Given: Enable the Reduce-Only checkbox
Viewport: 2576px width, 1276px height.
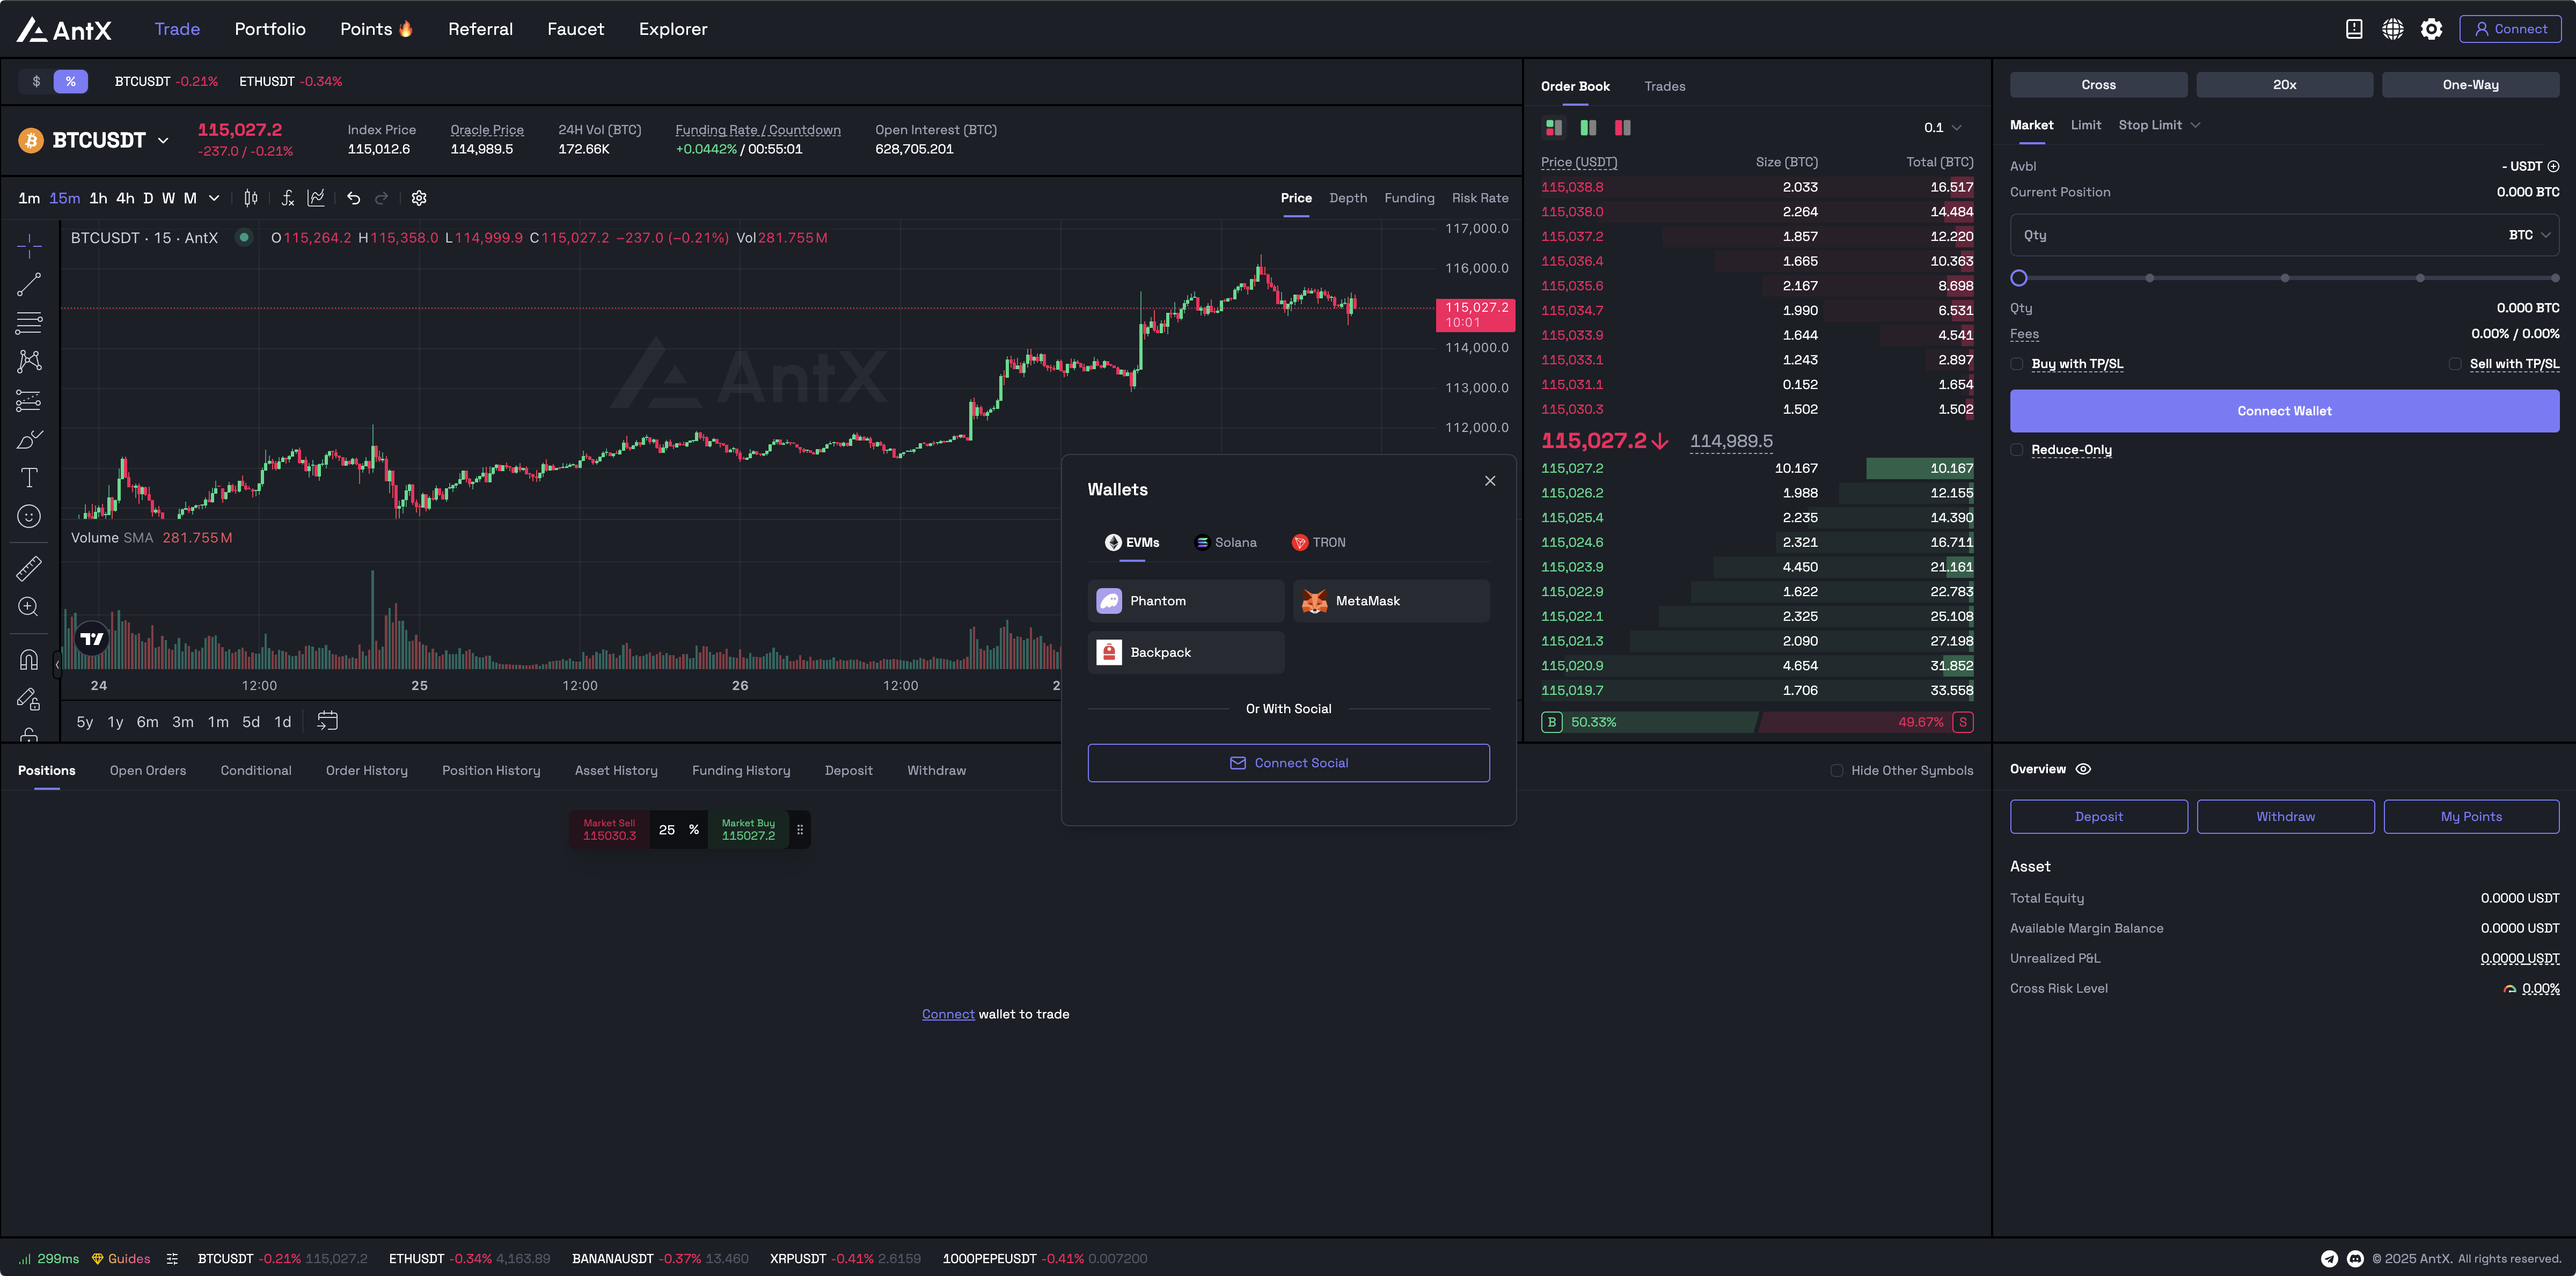Looking at the screenshot, I should (x=2017, y=450).
